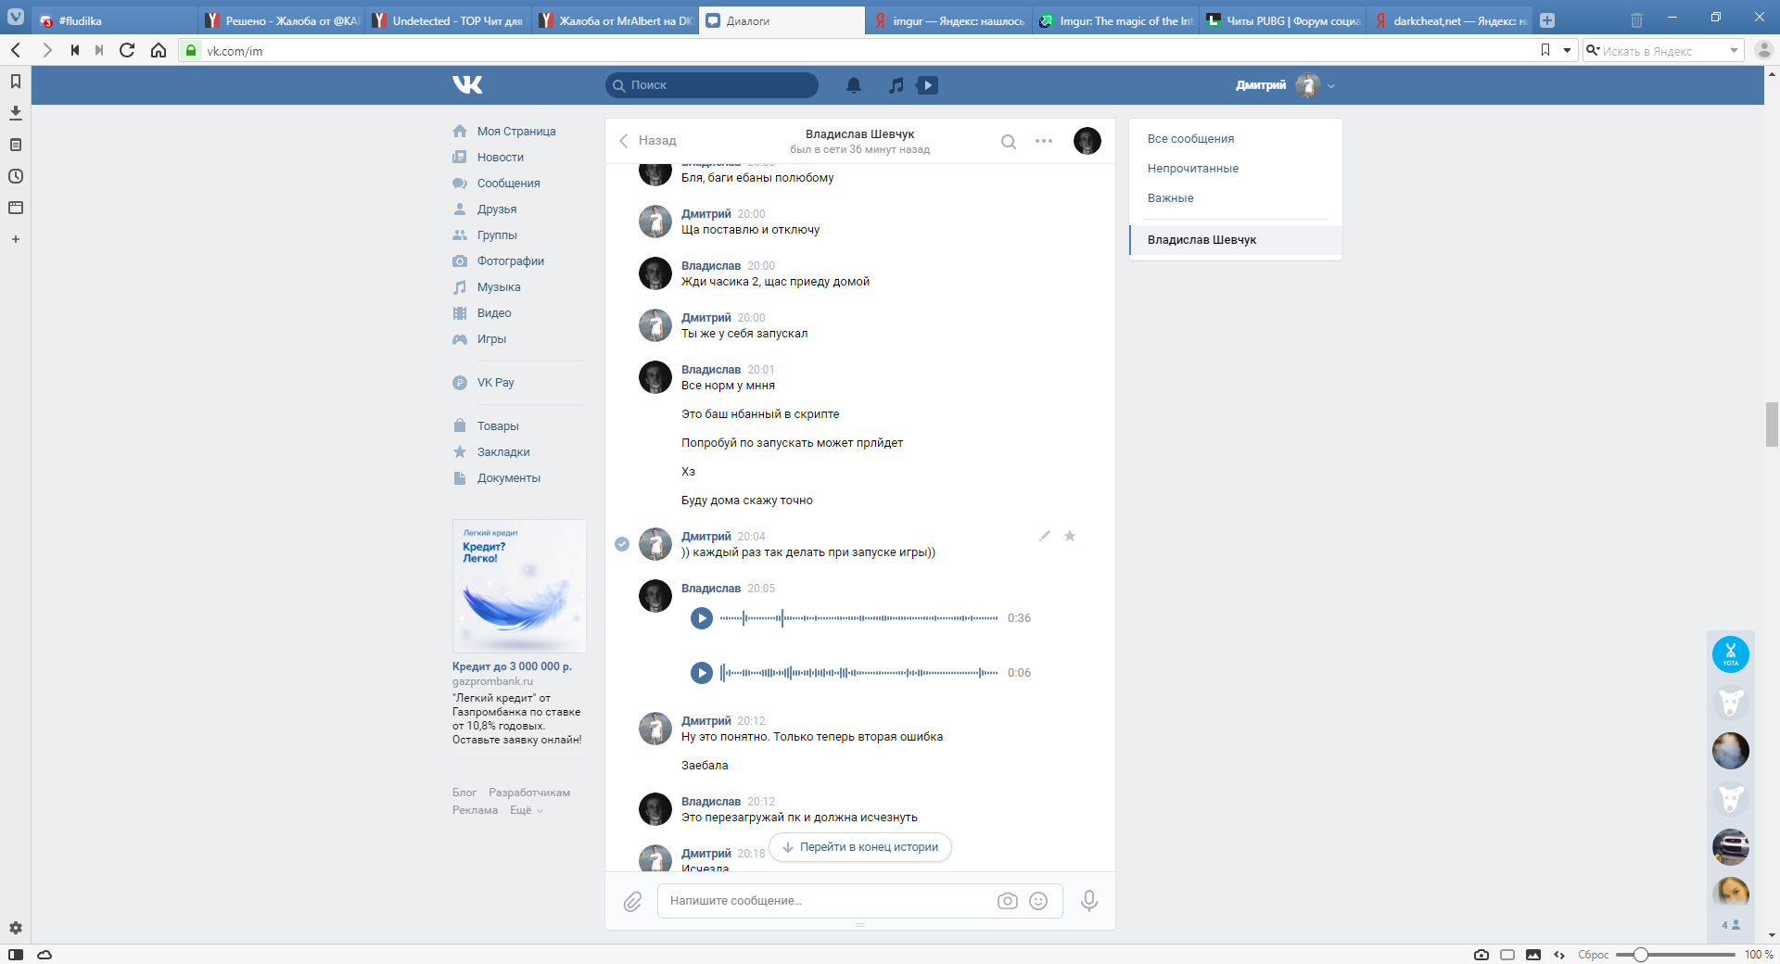Click Перейти в конец истории button

860,847
